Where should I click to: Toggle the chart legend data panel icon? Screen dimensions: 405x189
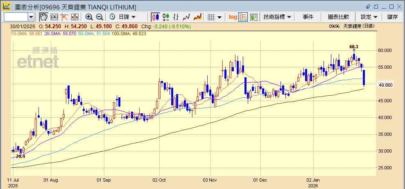coord(243,17)
